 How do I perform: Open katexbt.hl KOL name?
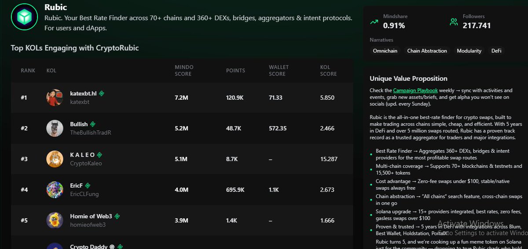(x=83, y=94)
